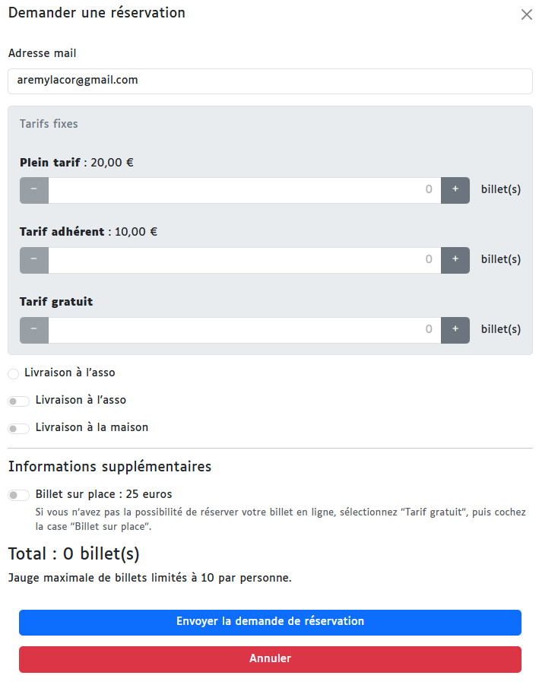
Task: Click the Tarif gratuit quantity field
Action: [244, 330]
